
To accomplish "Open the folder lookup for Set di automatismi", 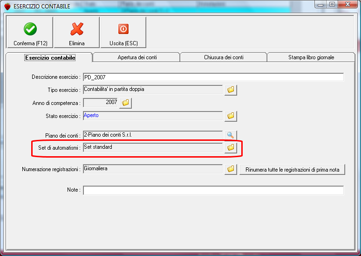I will pos(231,147).
